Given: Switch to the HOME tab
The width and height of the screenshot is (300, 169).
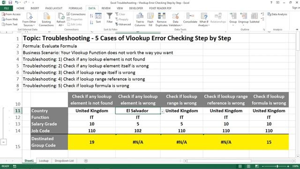Looking at the screenshot, I should pyautogui.click(x=21, y=8).
